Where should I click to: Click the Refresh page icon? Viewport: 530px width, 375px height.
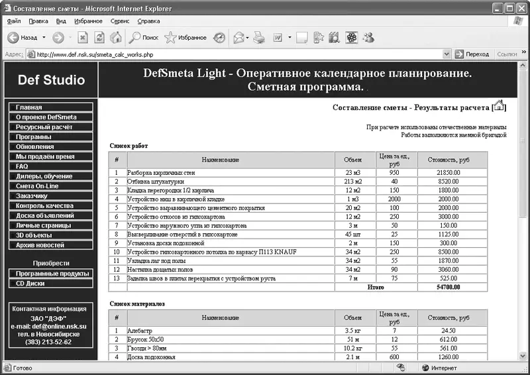(x=99, y=38)
